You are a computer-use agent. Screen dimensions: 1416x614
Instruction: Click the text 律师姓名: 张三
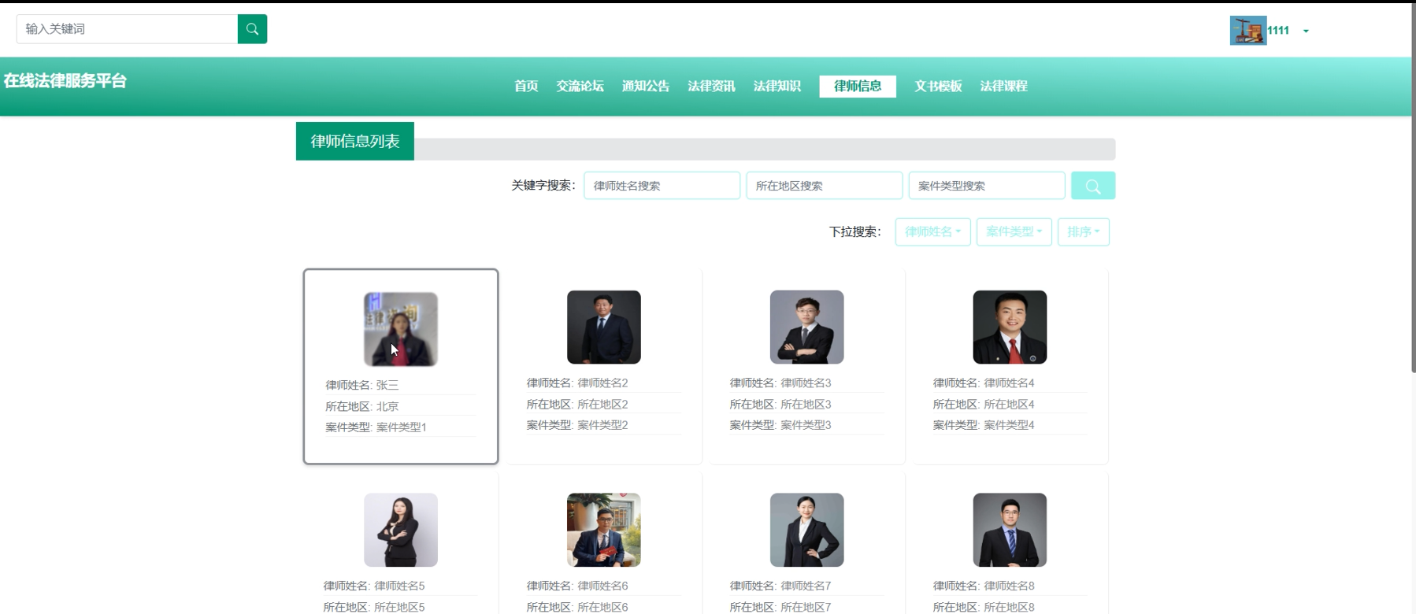point(362,385)
